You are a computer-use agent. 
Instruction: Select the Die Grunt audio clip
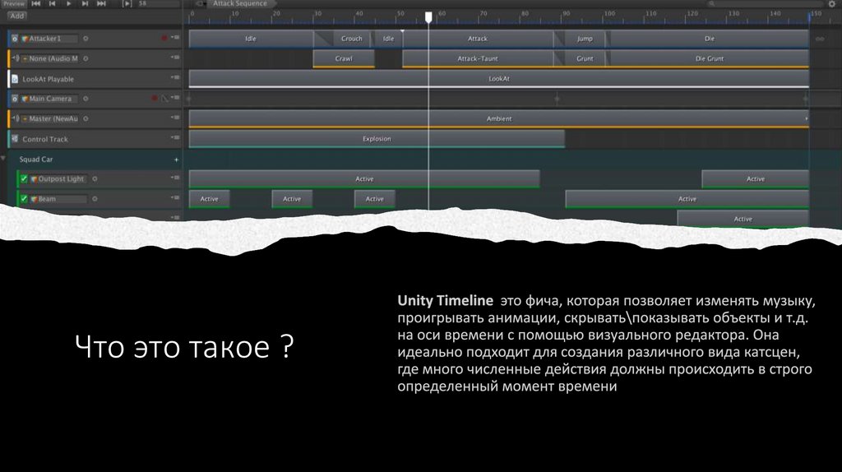(710, 58)
